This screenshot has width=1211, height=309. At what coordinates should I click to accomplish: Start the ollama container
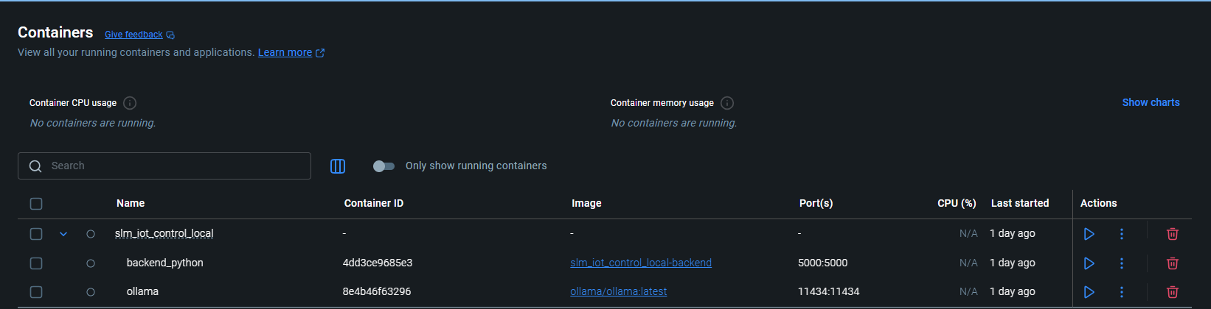1089,292
